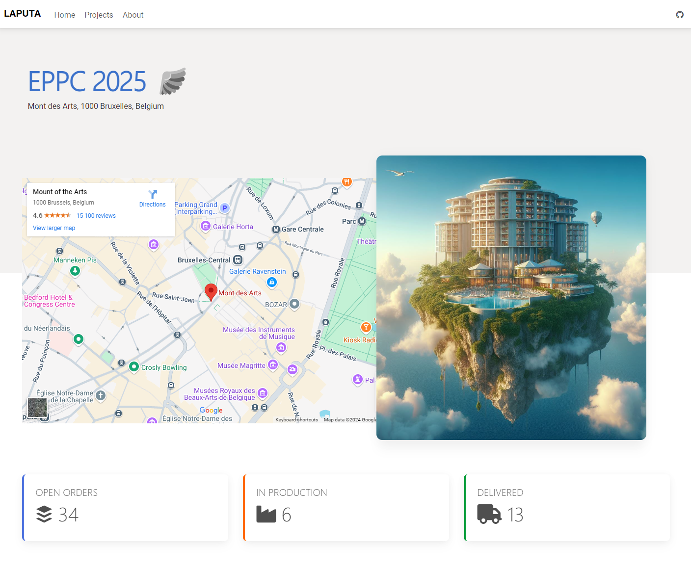
Task: Click the BOZAR marker icon
Action: pyautogui.click(x=294, y=304)
